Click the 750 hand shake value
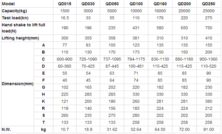The image size is (222, 134). [209, 28]
